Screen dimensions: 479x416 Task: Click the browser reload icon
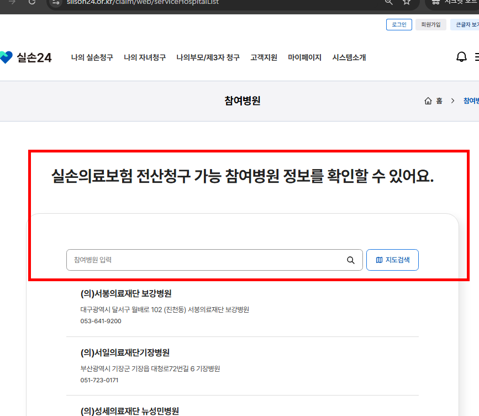coord(32,2)
